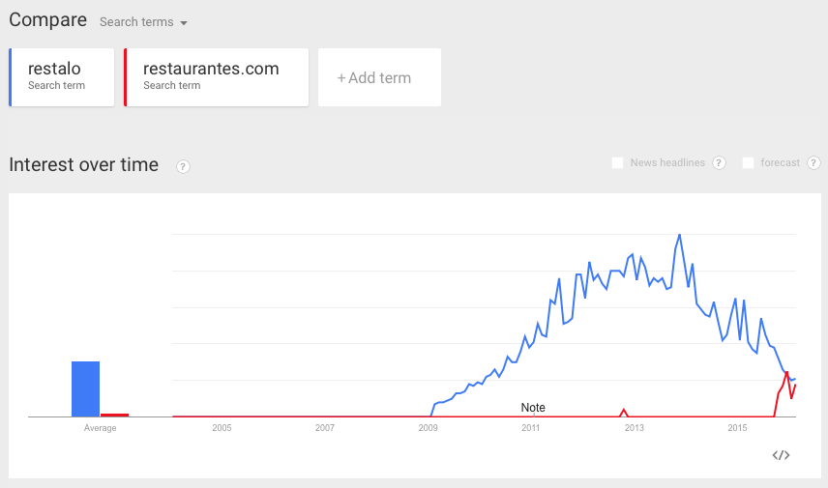Click the blue restalo average bar

pyautogui.click(x=85, y=388)
